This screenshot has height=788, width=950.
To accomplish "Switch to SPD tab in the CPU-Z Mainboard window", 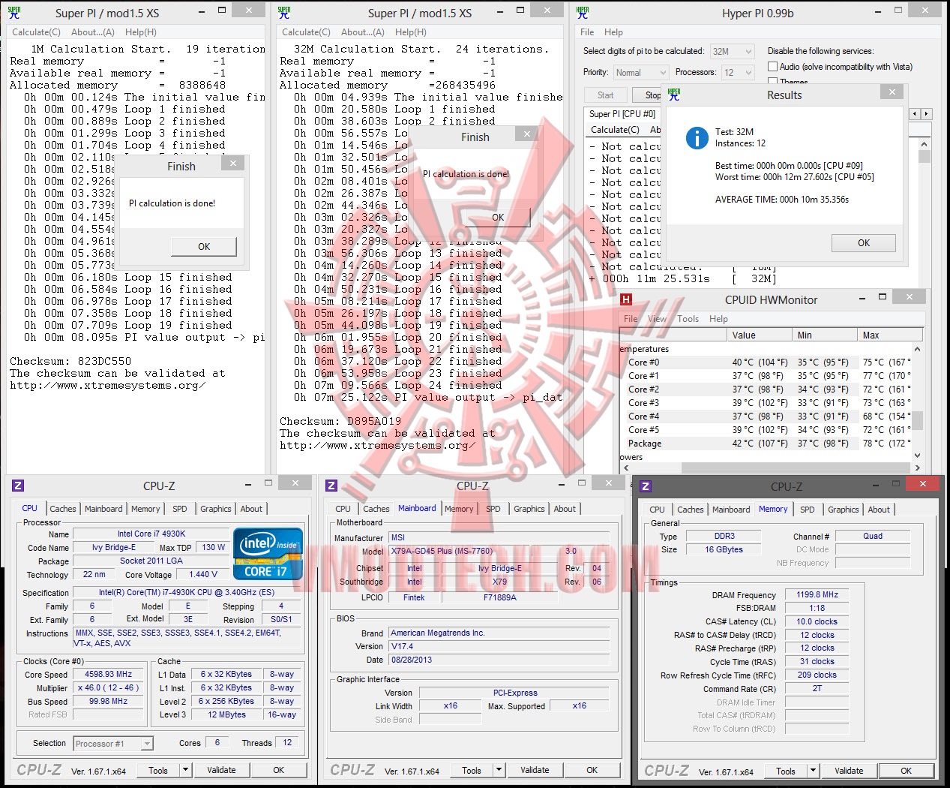I will click(493, 509).
